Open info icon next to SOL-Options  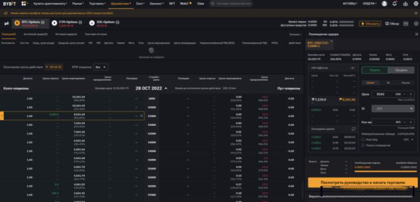(118, 22)
